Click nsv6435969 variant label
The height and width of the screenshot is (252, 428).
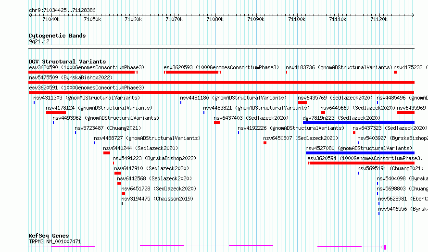click(x=412, y=108)
